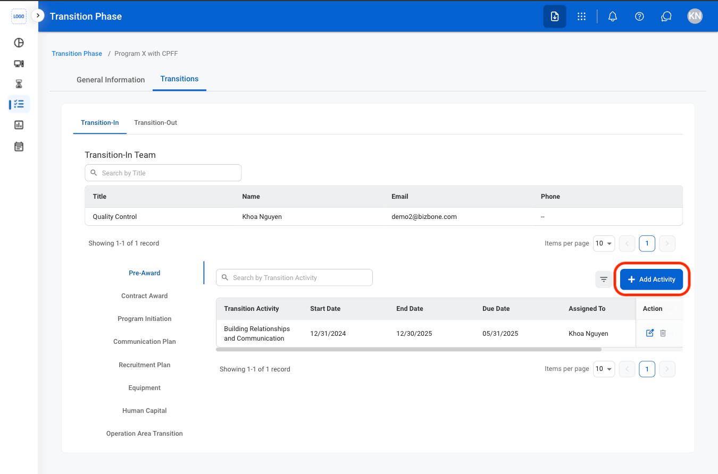This screenshot has height=474, width=718.
Task: Open the calendar sidebar icon
Action: tap(19, 146)
